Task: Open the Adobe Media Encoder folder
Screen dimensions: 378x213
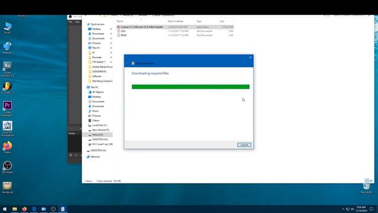Action: coord(102,67)
